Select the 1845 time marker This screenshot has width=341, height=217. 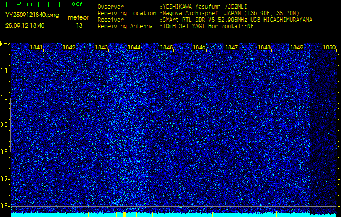pos(167,48)
